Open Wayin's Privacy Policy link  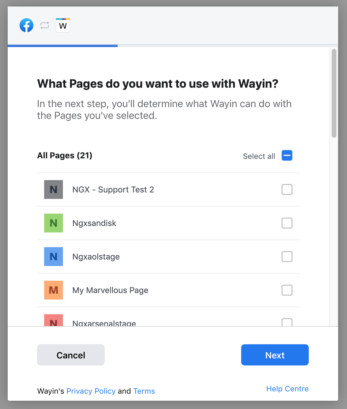[91, 391]
